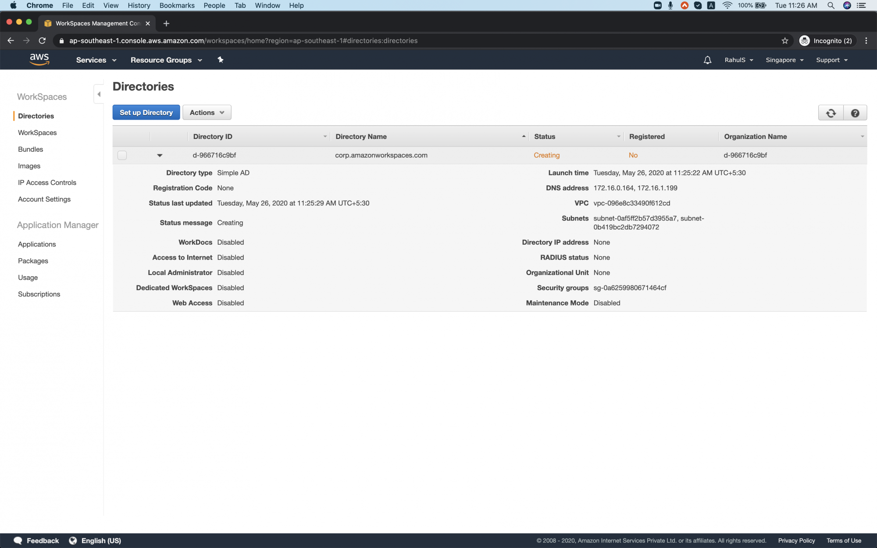Collapse the WorkSpaces sidebar panel

[99, 93]
